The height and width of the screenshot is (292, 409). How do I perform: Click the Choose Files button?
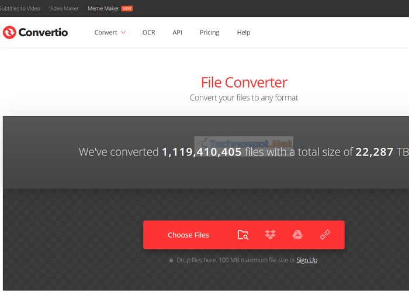click(188, 235)
